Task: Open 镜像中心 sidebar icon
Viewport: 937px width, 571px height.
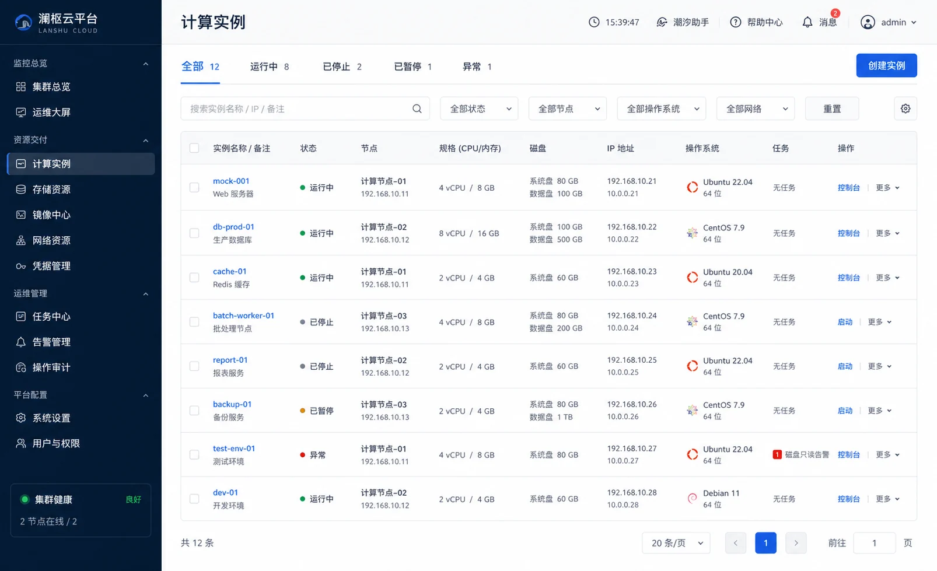Action: tap(21, 215)
